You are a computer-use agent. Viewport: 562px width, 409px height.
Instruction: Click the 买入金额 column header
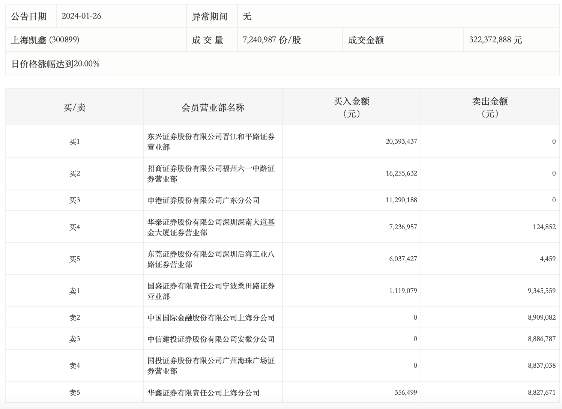[352, 107]
